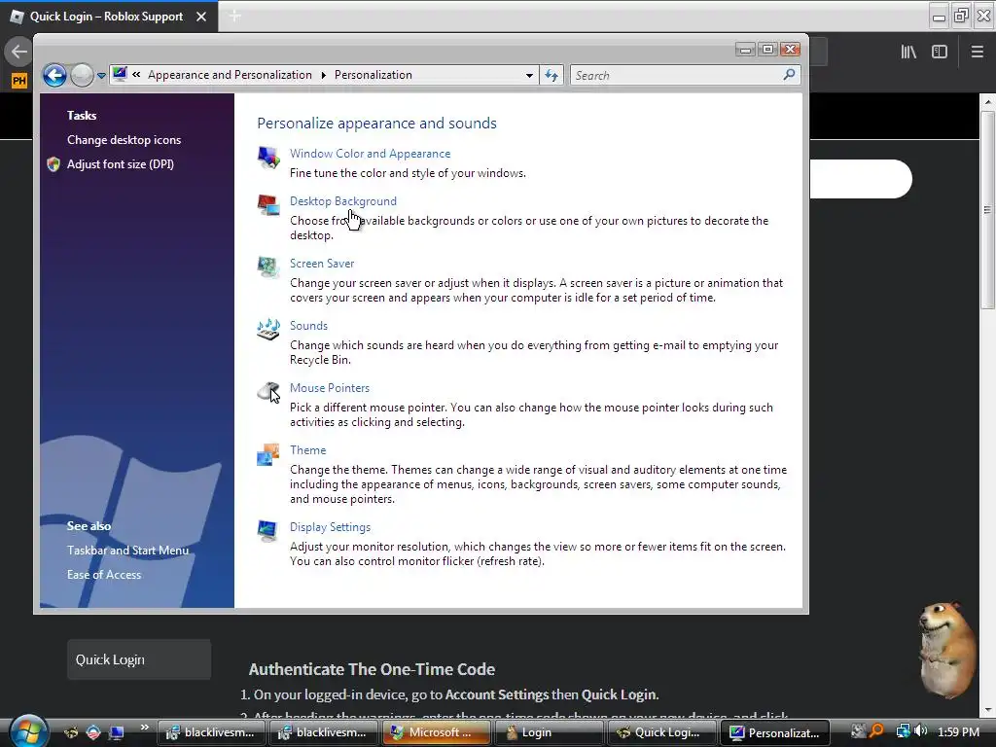Select the Quick Login – Roblox Support tab

click(107, 17)
